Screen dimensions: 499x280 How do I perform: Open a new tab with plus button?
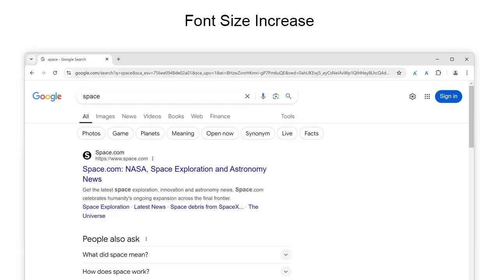tap(119, 59)
